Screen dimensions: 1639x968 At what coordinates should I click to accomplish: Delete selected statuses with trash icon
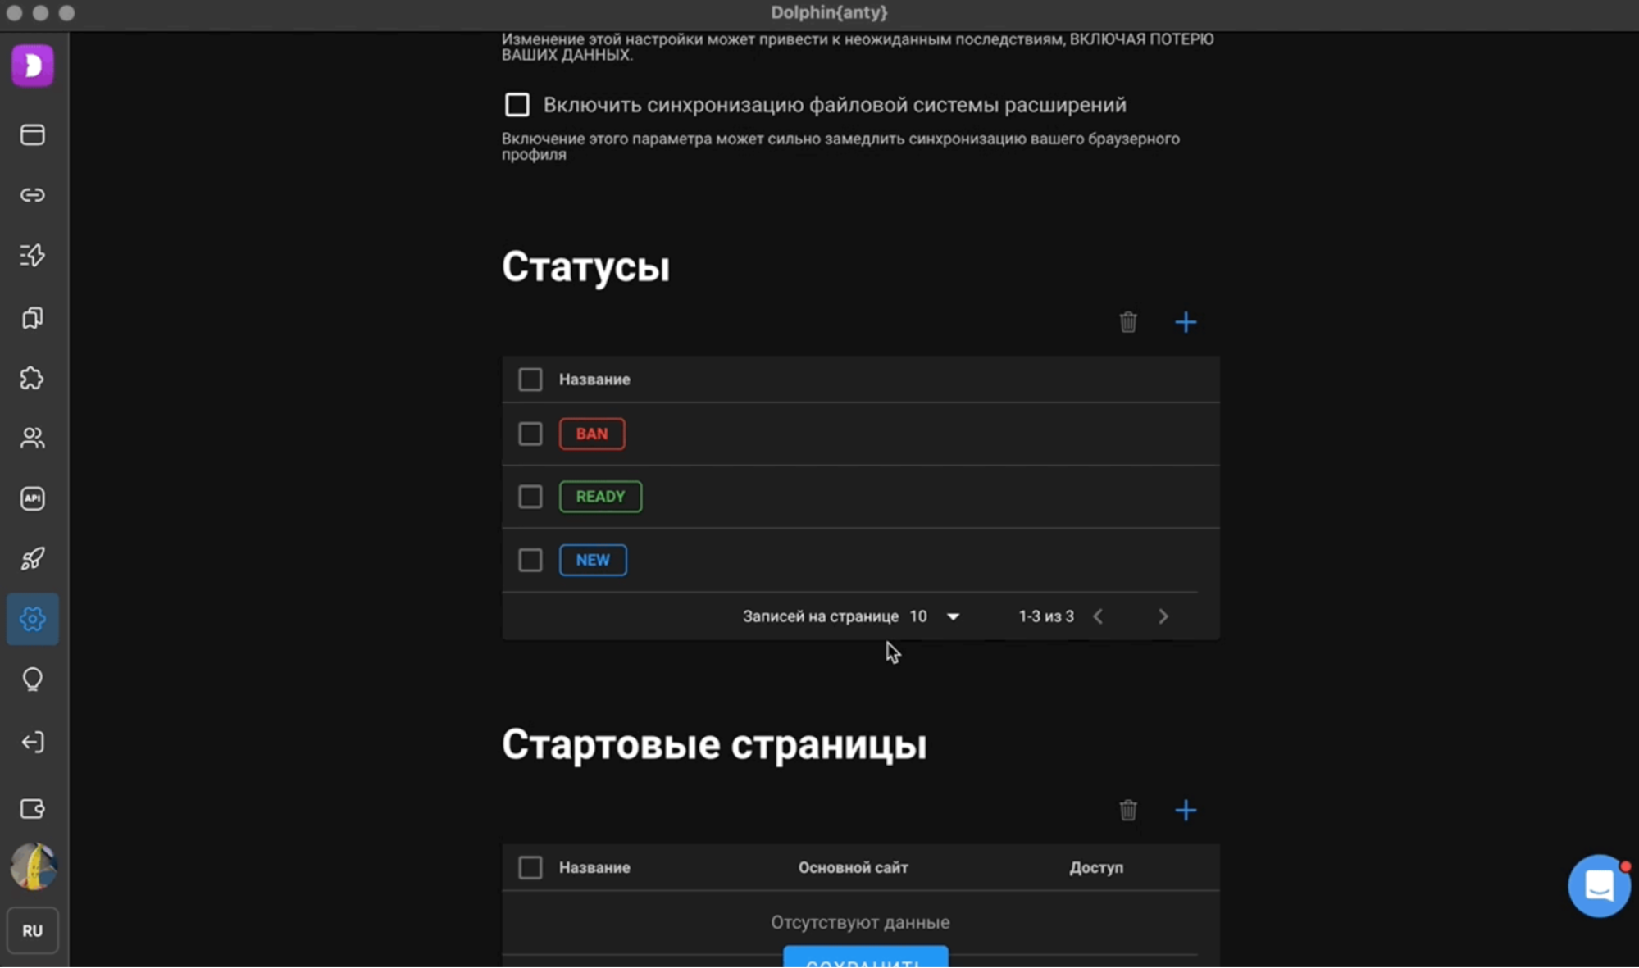click(1128, 322)
